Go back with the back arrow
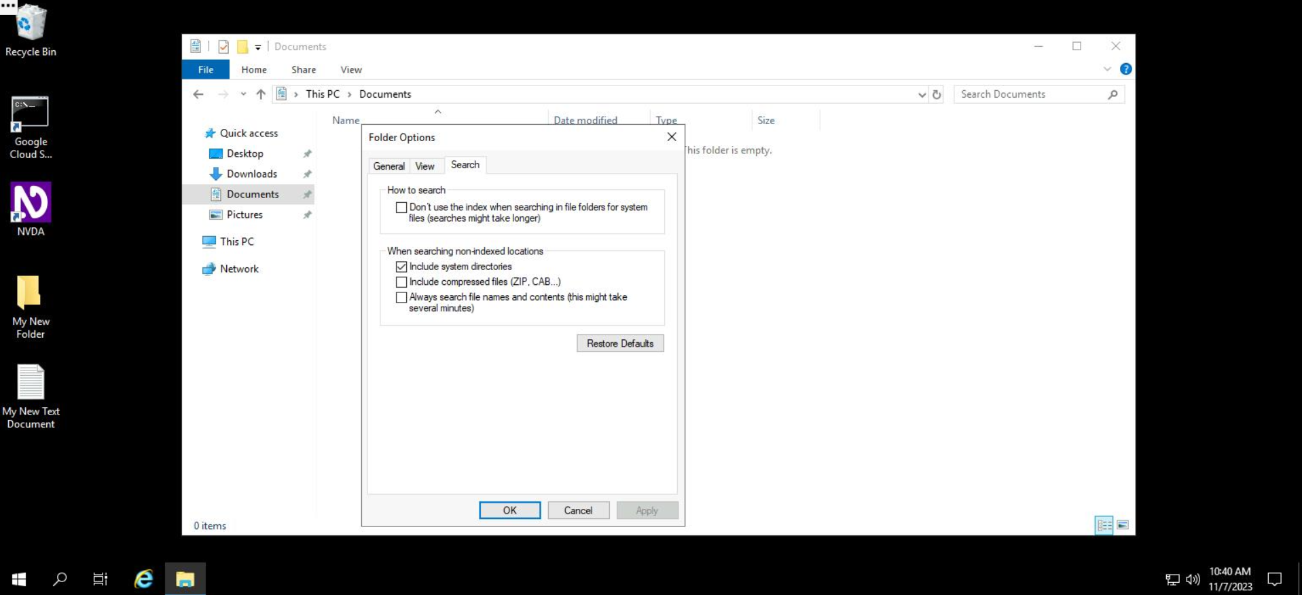 (198, 94)
